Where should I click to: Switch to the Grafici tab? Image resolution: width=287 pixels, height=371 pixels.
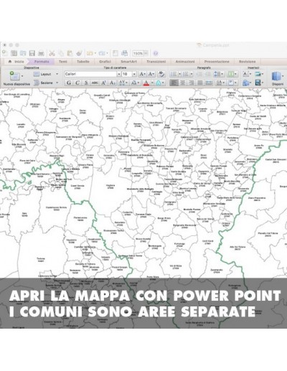pos(105,62)
